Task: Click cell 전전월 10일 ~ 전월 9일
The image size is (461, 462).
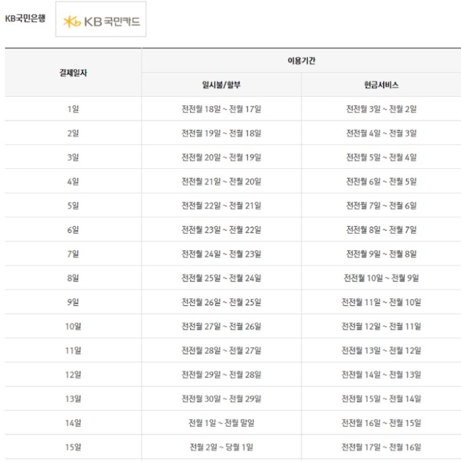Action: (x=382, y=278)
